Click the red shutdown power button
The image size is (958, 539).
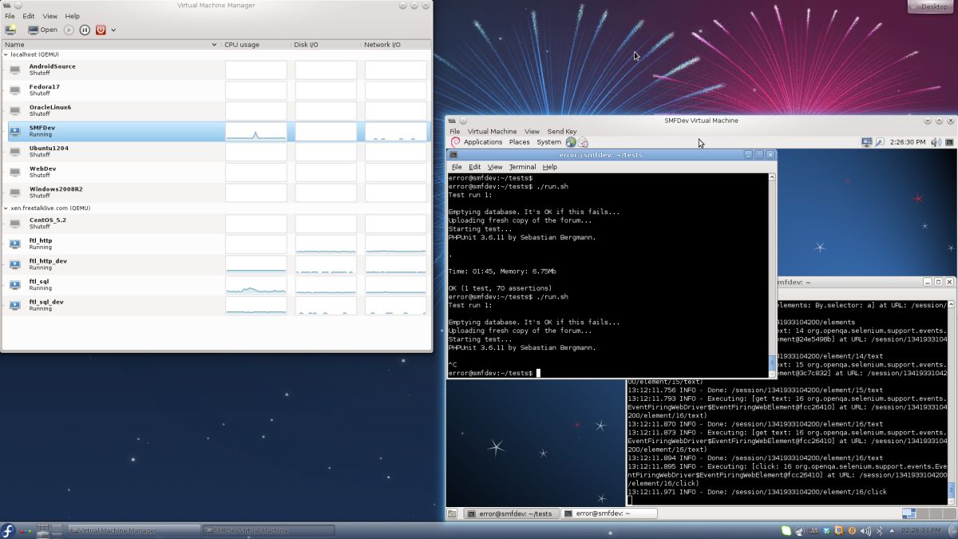pyautogui.click(x=101, y=30)
